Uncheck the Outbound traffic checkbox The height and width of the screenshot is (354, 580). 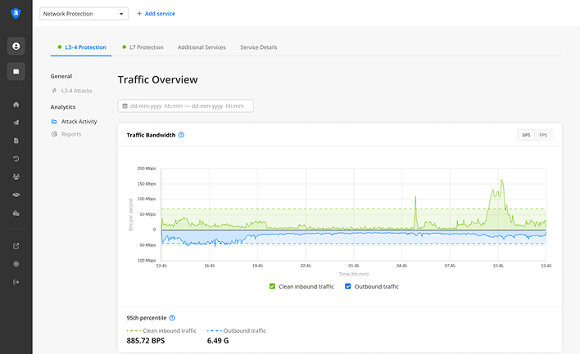pos(348,286)
